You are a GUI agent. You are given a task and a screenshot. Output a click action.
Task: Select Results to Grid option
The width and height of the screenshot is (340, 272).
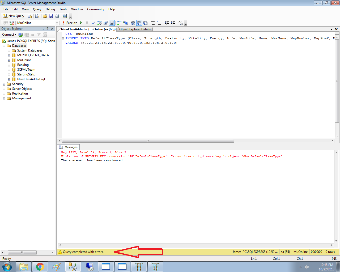(139, 23)
